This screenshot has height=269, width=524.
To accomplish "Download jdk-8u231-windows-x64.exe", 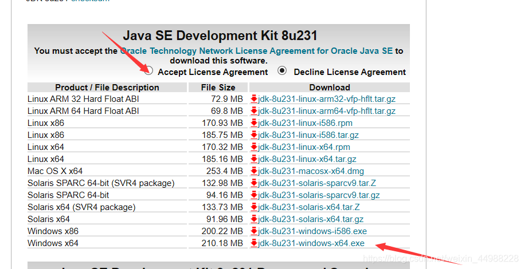I will tap(311, 243).
